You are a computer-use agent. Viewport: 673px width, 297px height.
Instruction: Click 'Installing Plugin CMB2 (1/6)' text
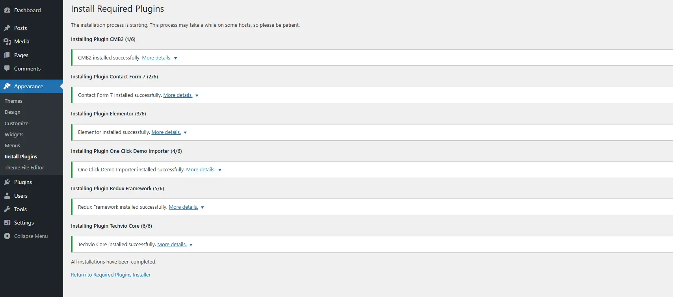[x=103, y=39]
